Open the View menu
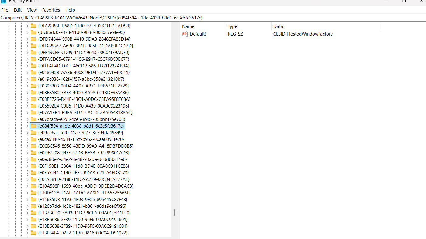This screenshot has width=426, height=239. point(32,10)
